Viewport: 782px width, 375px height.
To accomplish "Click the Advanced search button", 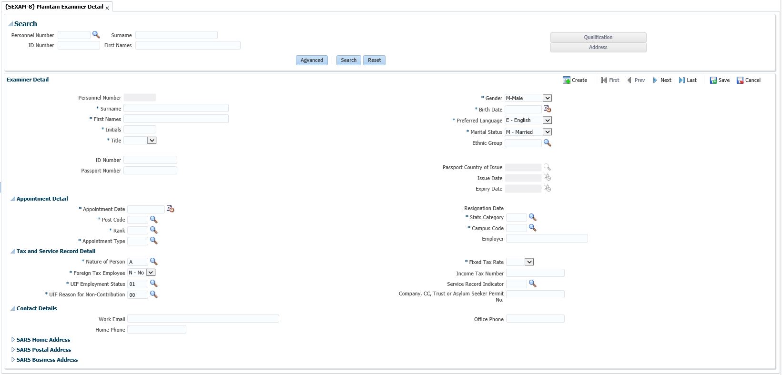I will pyautogui.click(x=312, y=60).
